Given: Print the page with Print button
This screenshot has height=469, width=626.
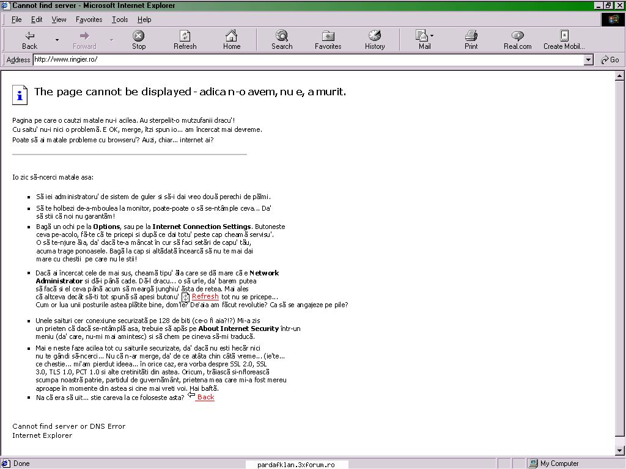Looking at the screenshot, I should click(471, 40).
